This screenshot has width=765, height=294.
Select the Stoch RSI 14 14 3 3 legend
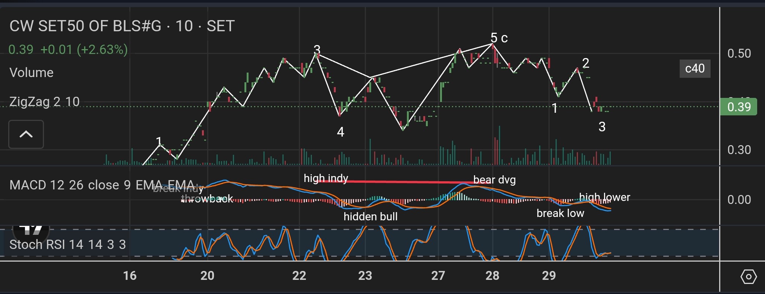[67, 245]
